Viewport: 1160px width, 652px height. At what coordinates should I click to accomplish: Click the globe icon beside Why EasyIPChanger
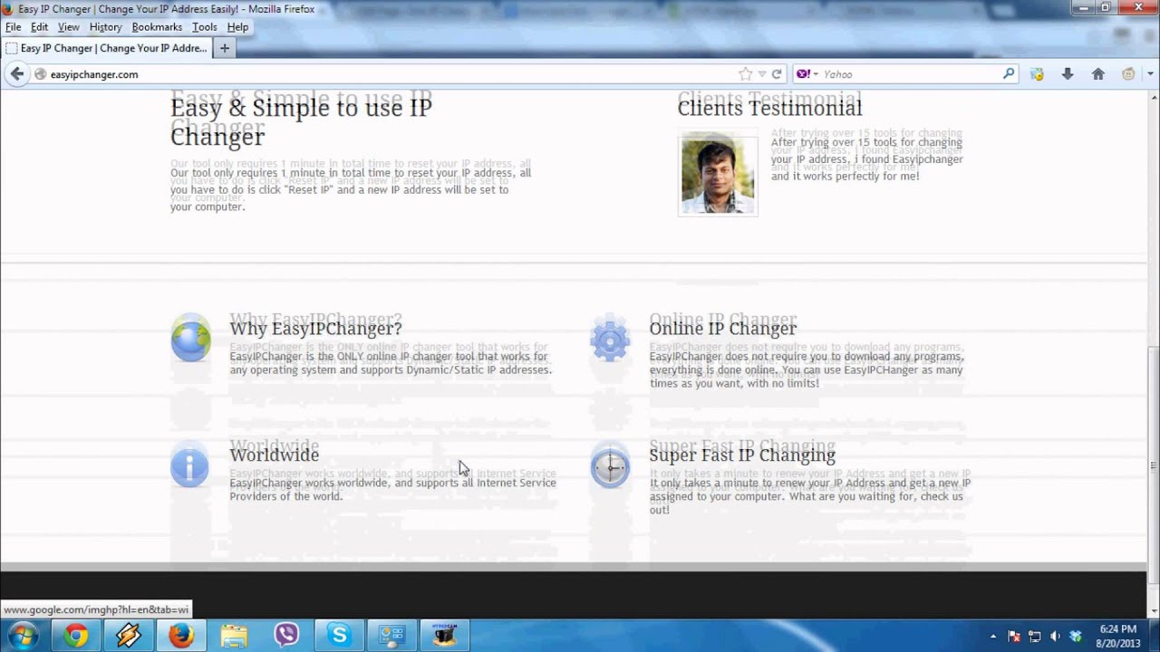(x=190, y=339)
